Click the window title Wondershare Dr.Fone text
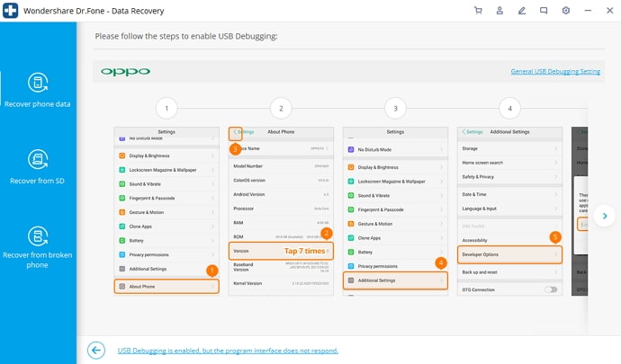 coord(94,11)
